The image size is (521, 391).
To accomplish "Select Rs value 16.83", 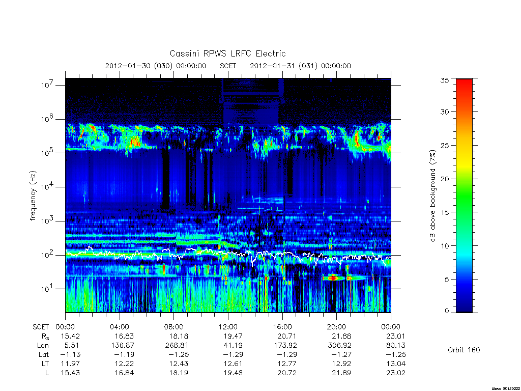I will 124,336.
